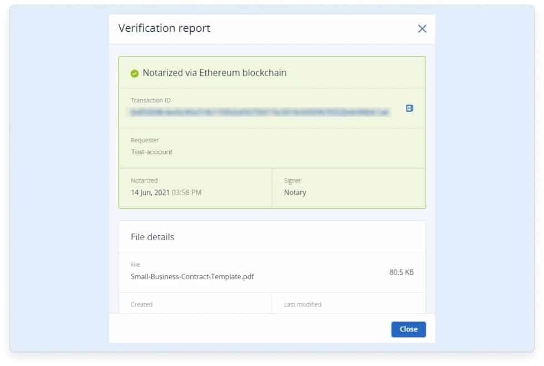Select the Test-account requester value
The width and height of the screenshot is (544, 366).
click(x=151, y=152)
